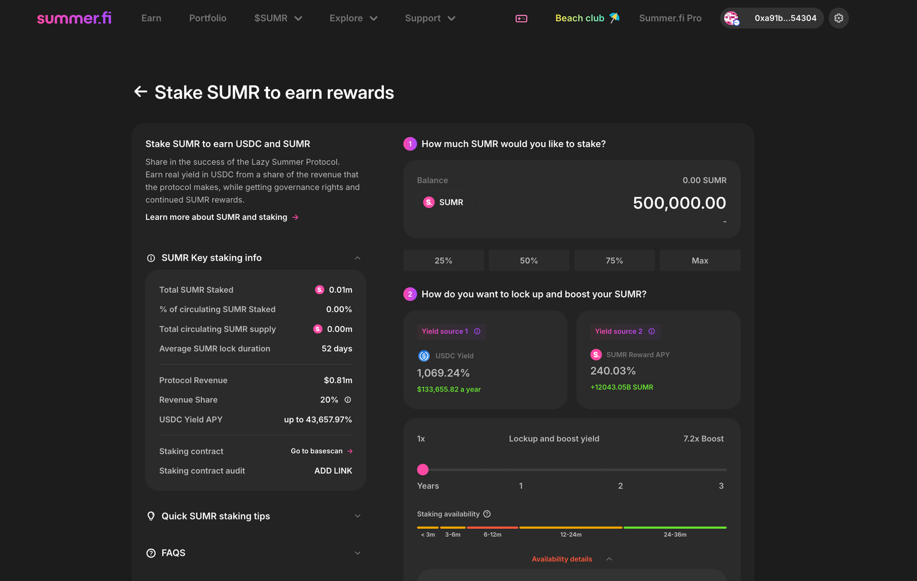Image resolution: width=917 pixels, height=581 pixels.
Task: Open the Explore dropdown menu
Action: click(x=354, y=18)
